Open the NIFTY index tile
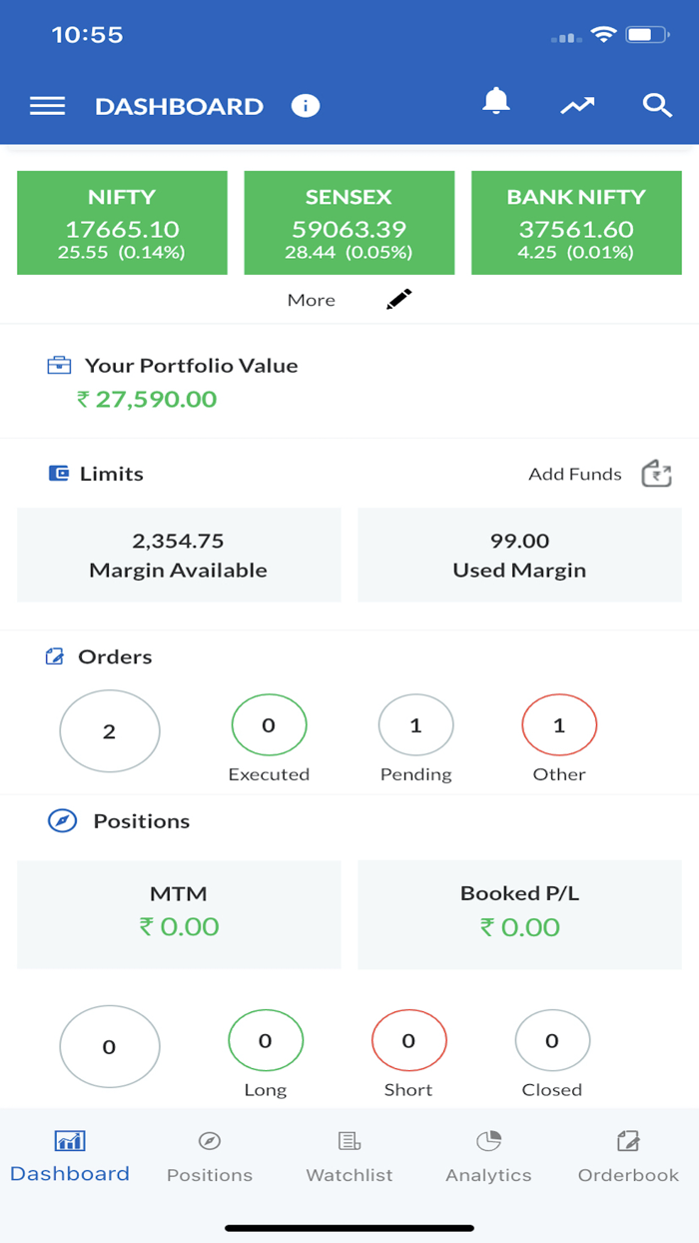This screenshot has width=699, height=1243. click(x=122, y=223)
